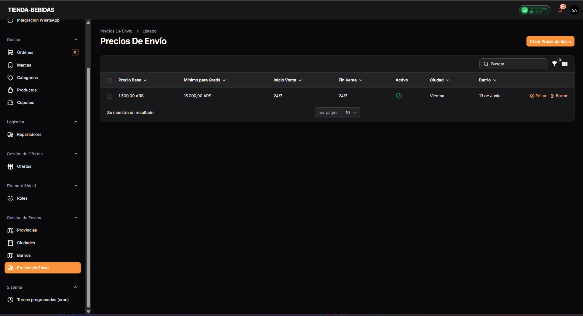Click the SA user avatar
This screenshot has height=316, width=583.
point(574,10)
